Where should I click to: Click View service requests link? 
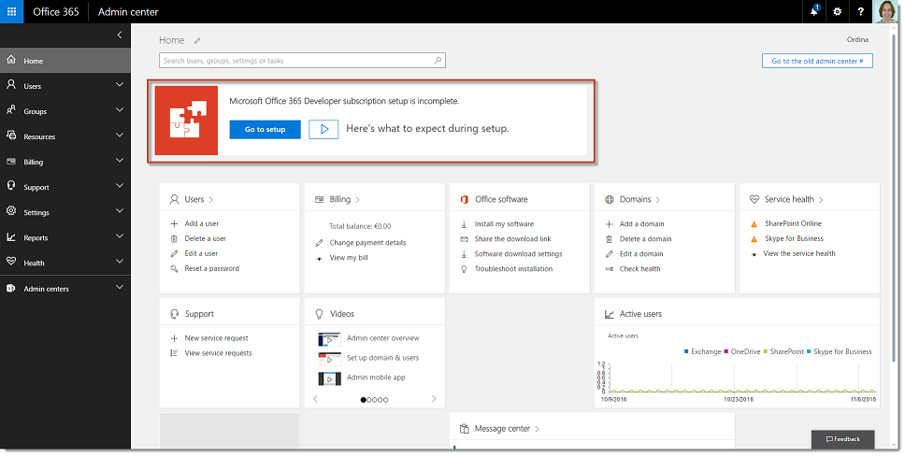point(218,353)
